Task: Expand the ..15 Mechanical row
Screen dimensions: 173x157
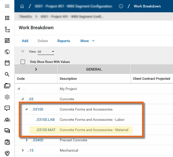Action: (23, 150)
